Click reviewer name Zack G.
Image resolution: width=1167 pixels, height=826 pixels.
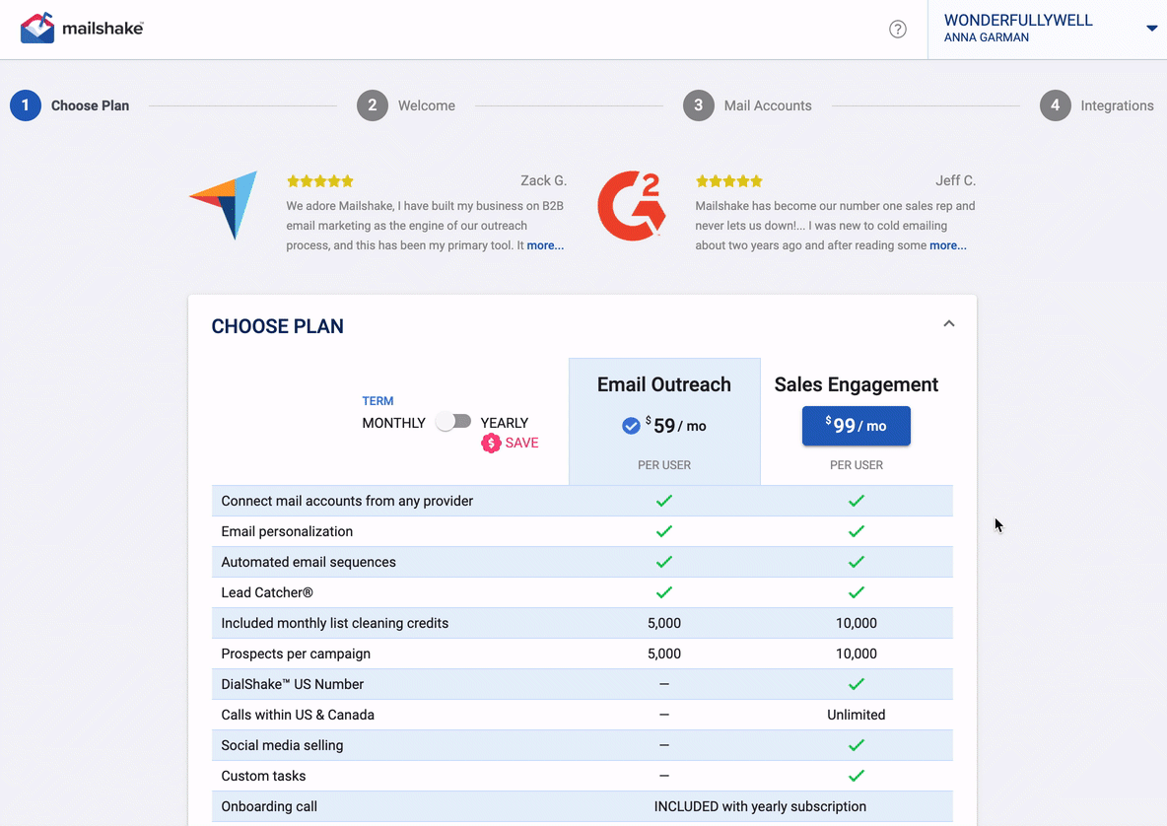tap(543, 180)
